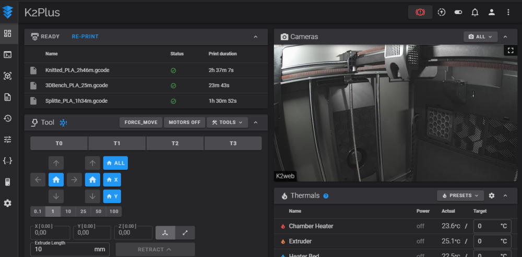Click the RE-PRINT link
The image size is (522, 257).
tap(85, 36)
